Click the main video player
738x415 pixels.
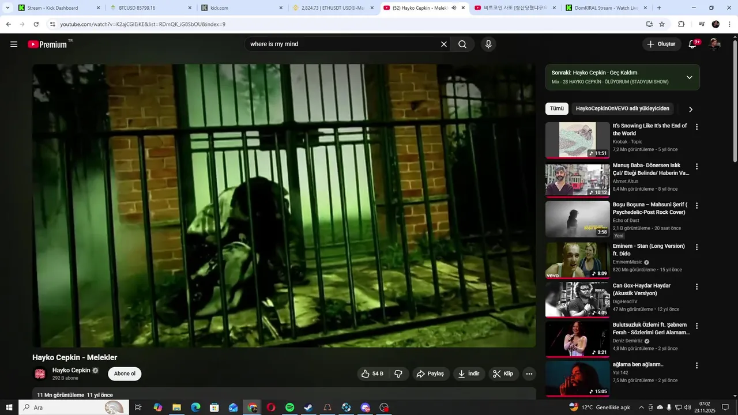point(284,206)
